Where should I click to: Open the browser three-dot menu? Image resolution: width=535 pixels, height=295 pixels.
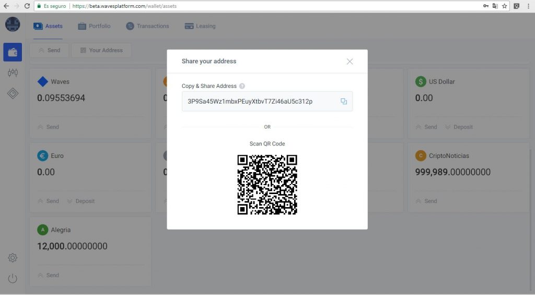528,6
